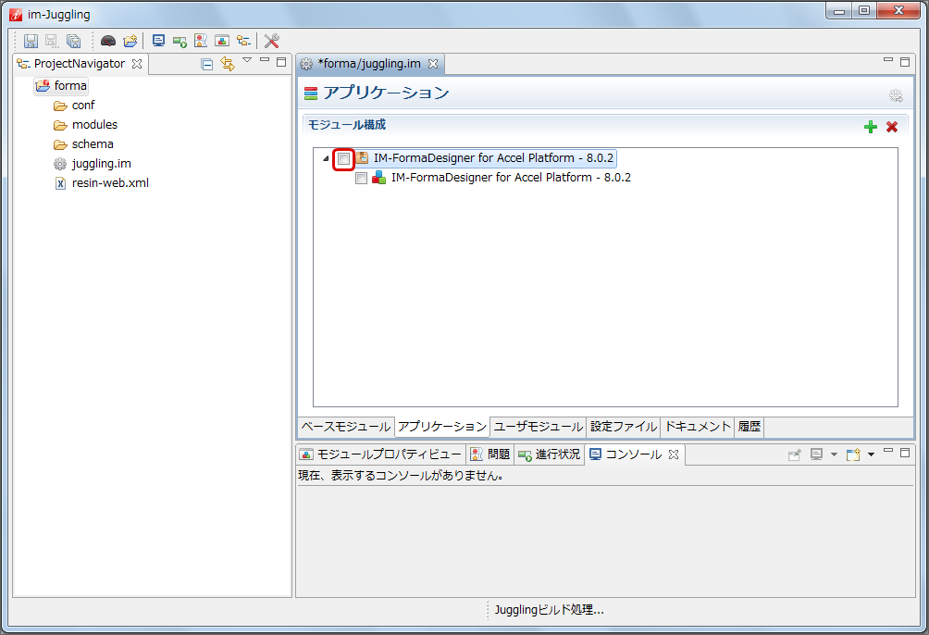The image size is (929, 635).
Task: Toggle Link with Editor arrows icon
Action: tap(228, 64)
